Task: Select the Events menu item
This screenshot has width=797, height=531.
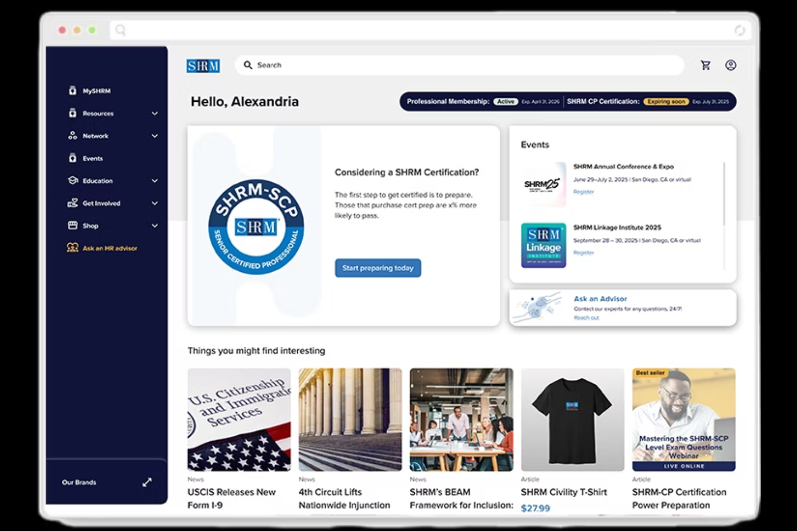Action: pyautogui.click(x=92, y=158)
